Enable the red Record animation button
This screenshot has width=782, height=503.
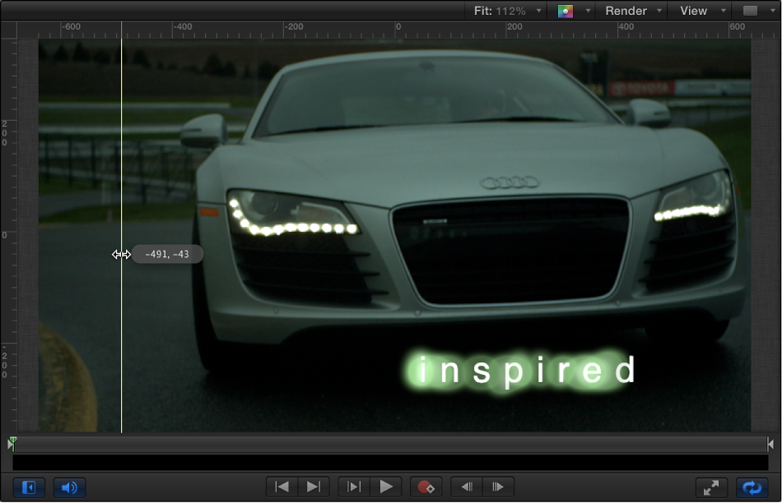point(426,487)
